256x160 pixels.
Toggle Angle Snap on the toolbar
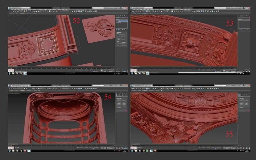point(54,11)
